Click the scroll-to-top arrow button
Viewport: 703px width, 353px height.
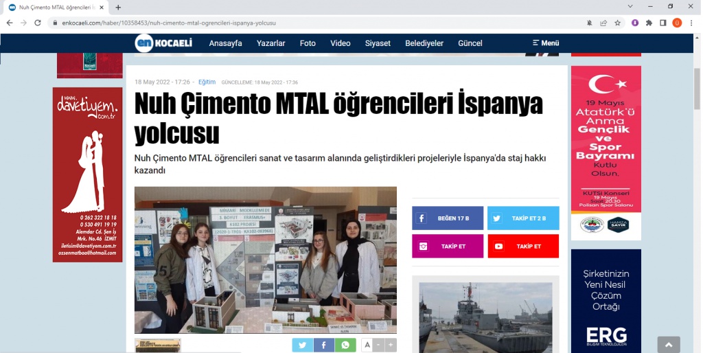pyautogui.click(x=668, y=345)
